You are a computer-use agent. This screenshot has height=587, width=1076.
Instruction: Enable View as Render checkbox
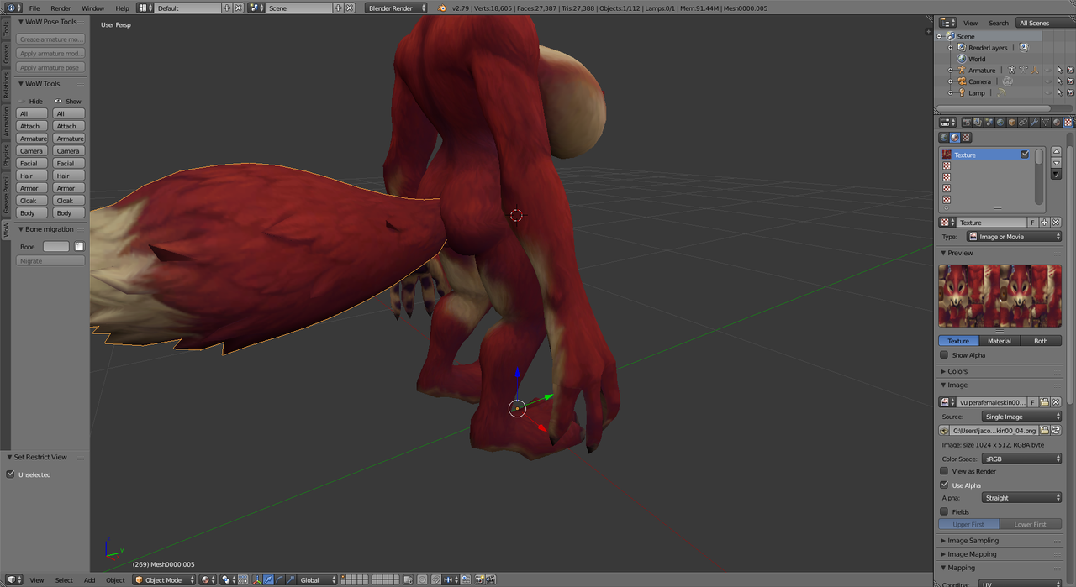944,471
